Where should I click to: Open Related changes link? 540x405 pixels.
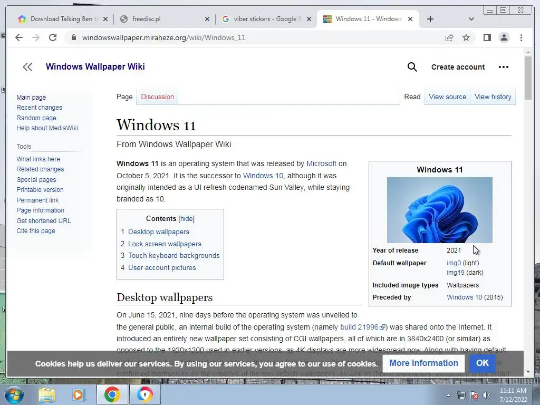point(40,169)
